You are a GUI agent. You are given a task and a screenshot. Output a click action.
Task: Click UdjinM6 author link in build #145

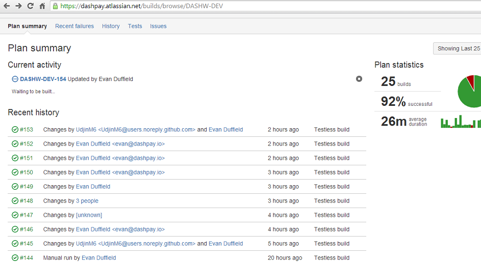coord(136,244)
